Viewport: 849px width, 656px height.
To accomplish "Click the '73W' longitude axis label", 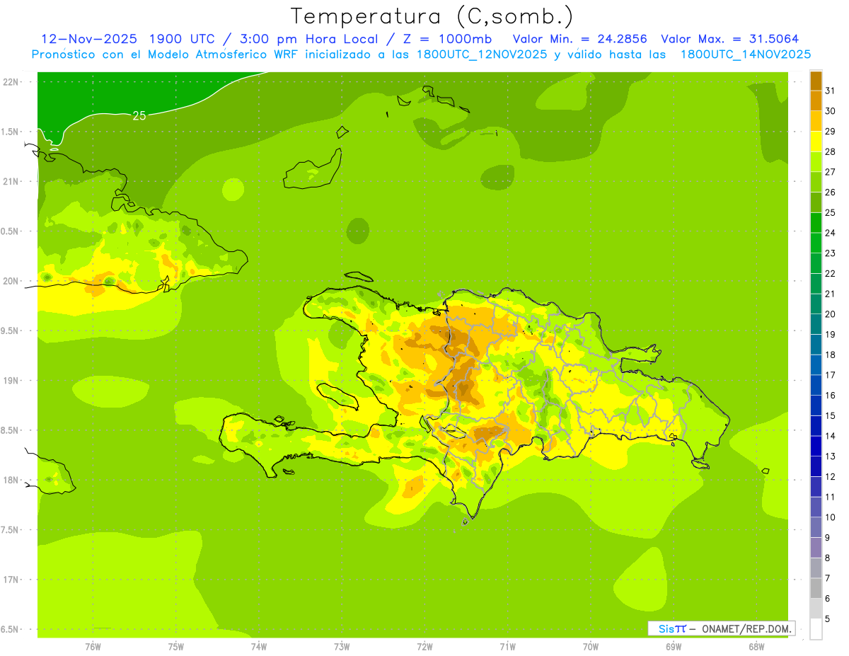I will pyautogui.click(x=342, y=647).
